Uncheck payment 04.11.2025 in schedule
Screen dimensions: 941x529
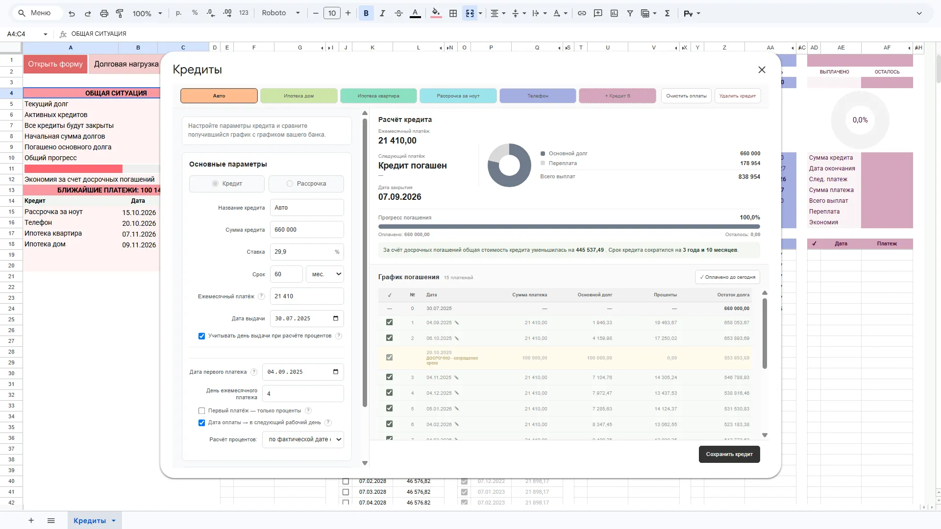[389, 377]
